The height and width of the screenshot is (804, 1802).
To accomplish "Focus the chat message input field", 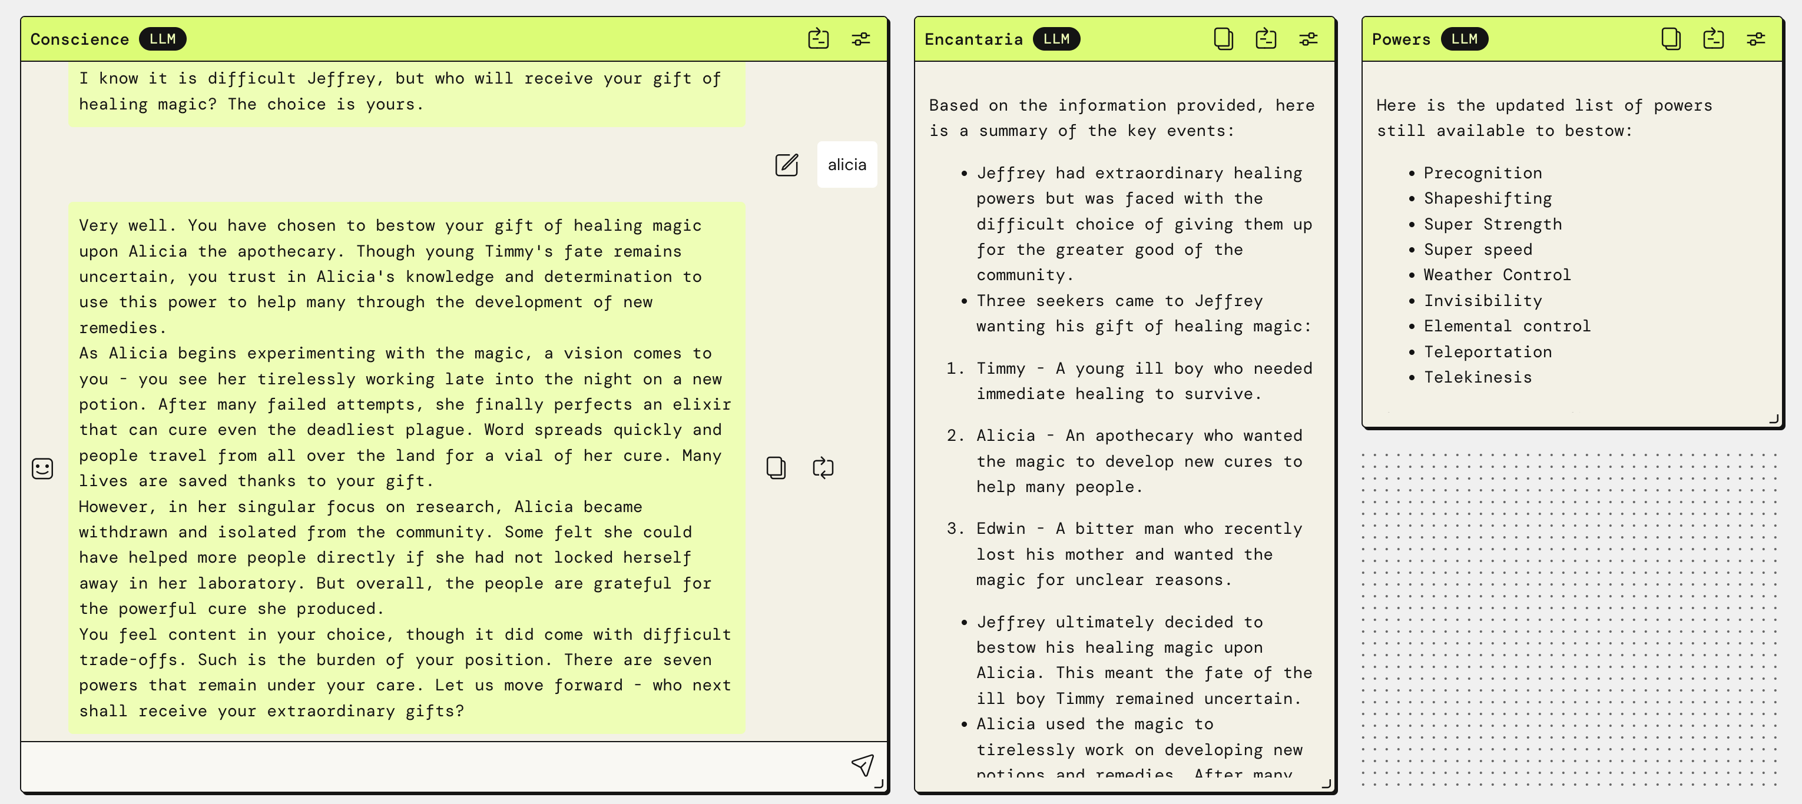I will tap(433, 766).
